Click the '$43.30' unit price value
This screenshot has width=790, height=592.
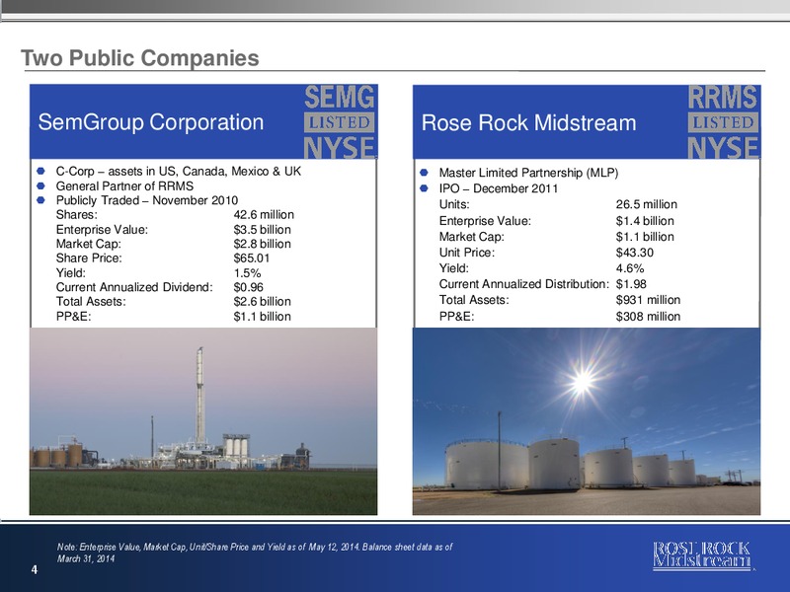[635, 253]
